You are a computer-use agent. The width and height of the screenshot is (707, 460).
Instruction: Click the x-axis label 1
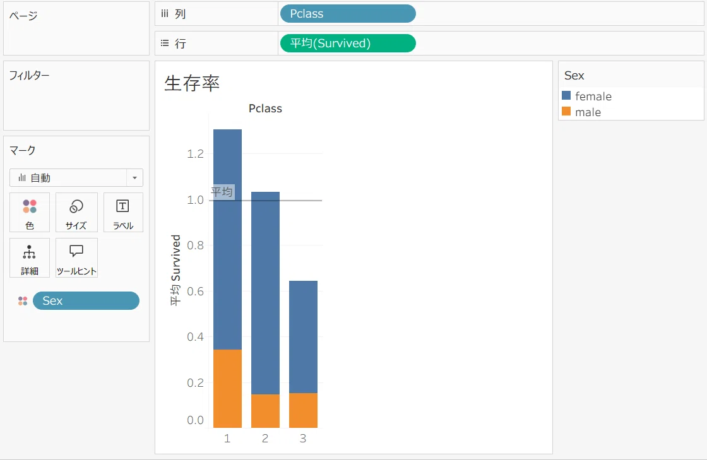(227, 439)
